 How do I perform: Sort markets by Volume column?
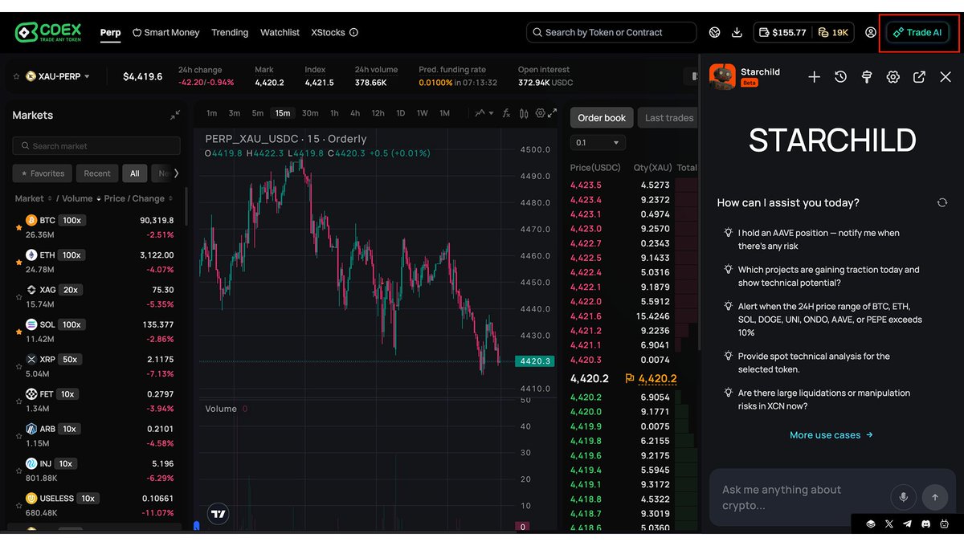[81, 198]
